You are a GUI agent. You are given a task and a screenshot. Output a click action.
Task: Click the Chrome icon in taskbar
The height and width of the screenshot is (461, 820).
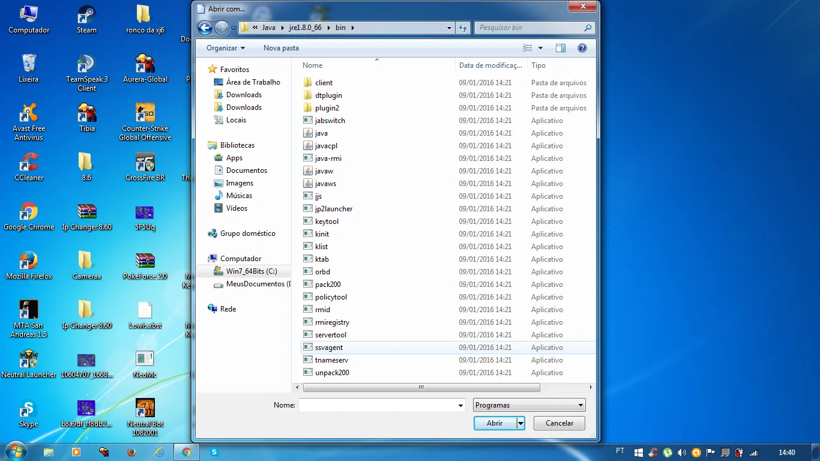point(187,452)
